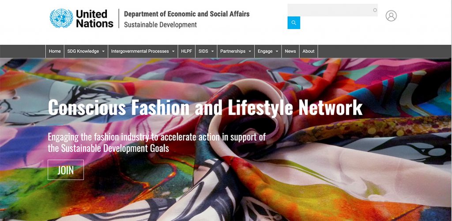Open the user account profile icon
Image resolution: width=452 pixels, height=221 pixels.
pyautogui.click(x=391, y=16)
